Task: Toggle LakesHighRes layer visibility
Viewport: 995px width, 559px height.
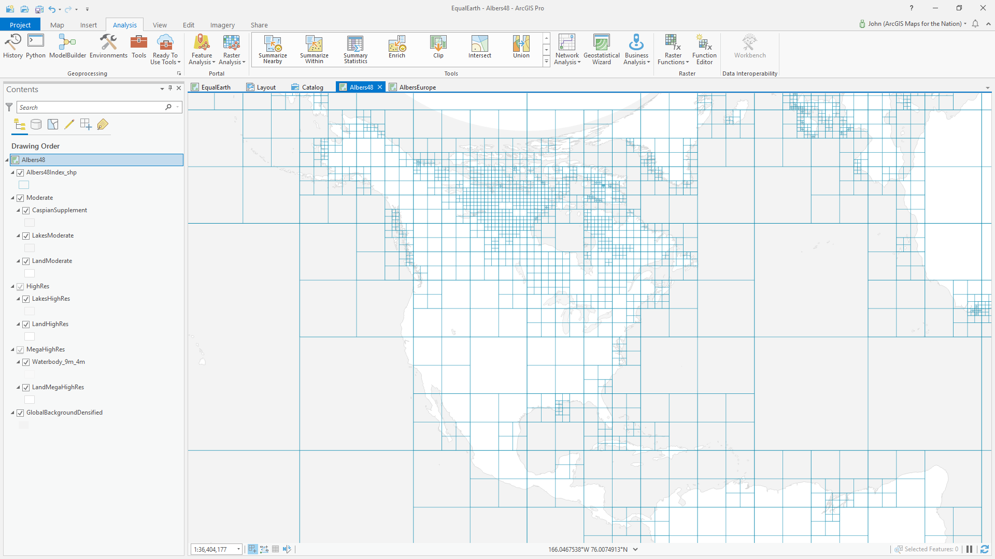Action: [x=26, y=299]
